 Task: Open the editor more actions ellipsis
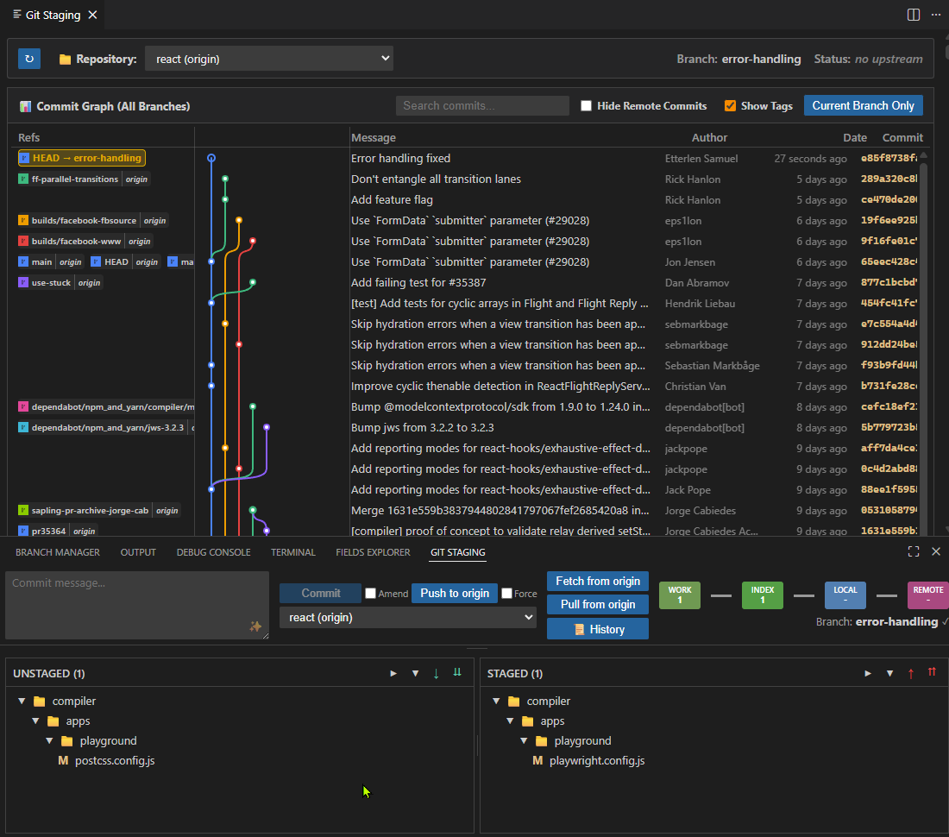[936, 15]
